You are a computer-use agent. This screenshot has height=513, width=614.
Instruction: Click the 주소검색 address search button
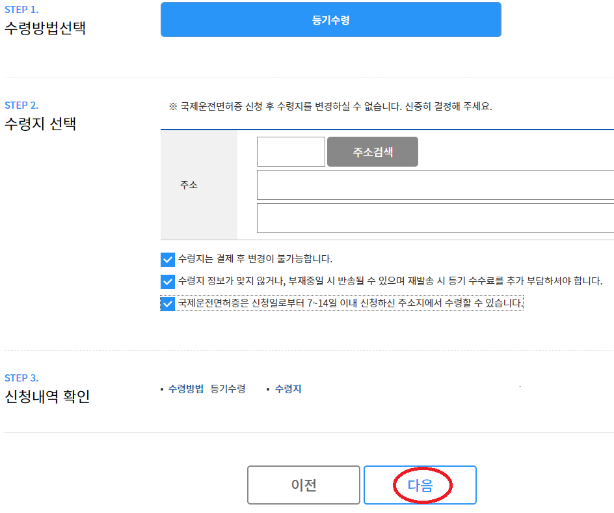click(x=373, y=152)
